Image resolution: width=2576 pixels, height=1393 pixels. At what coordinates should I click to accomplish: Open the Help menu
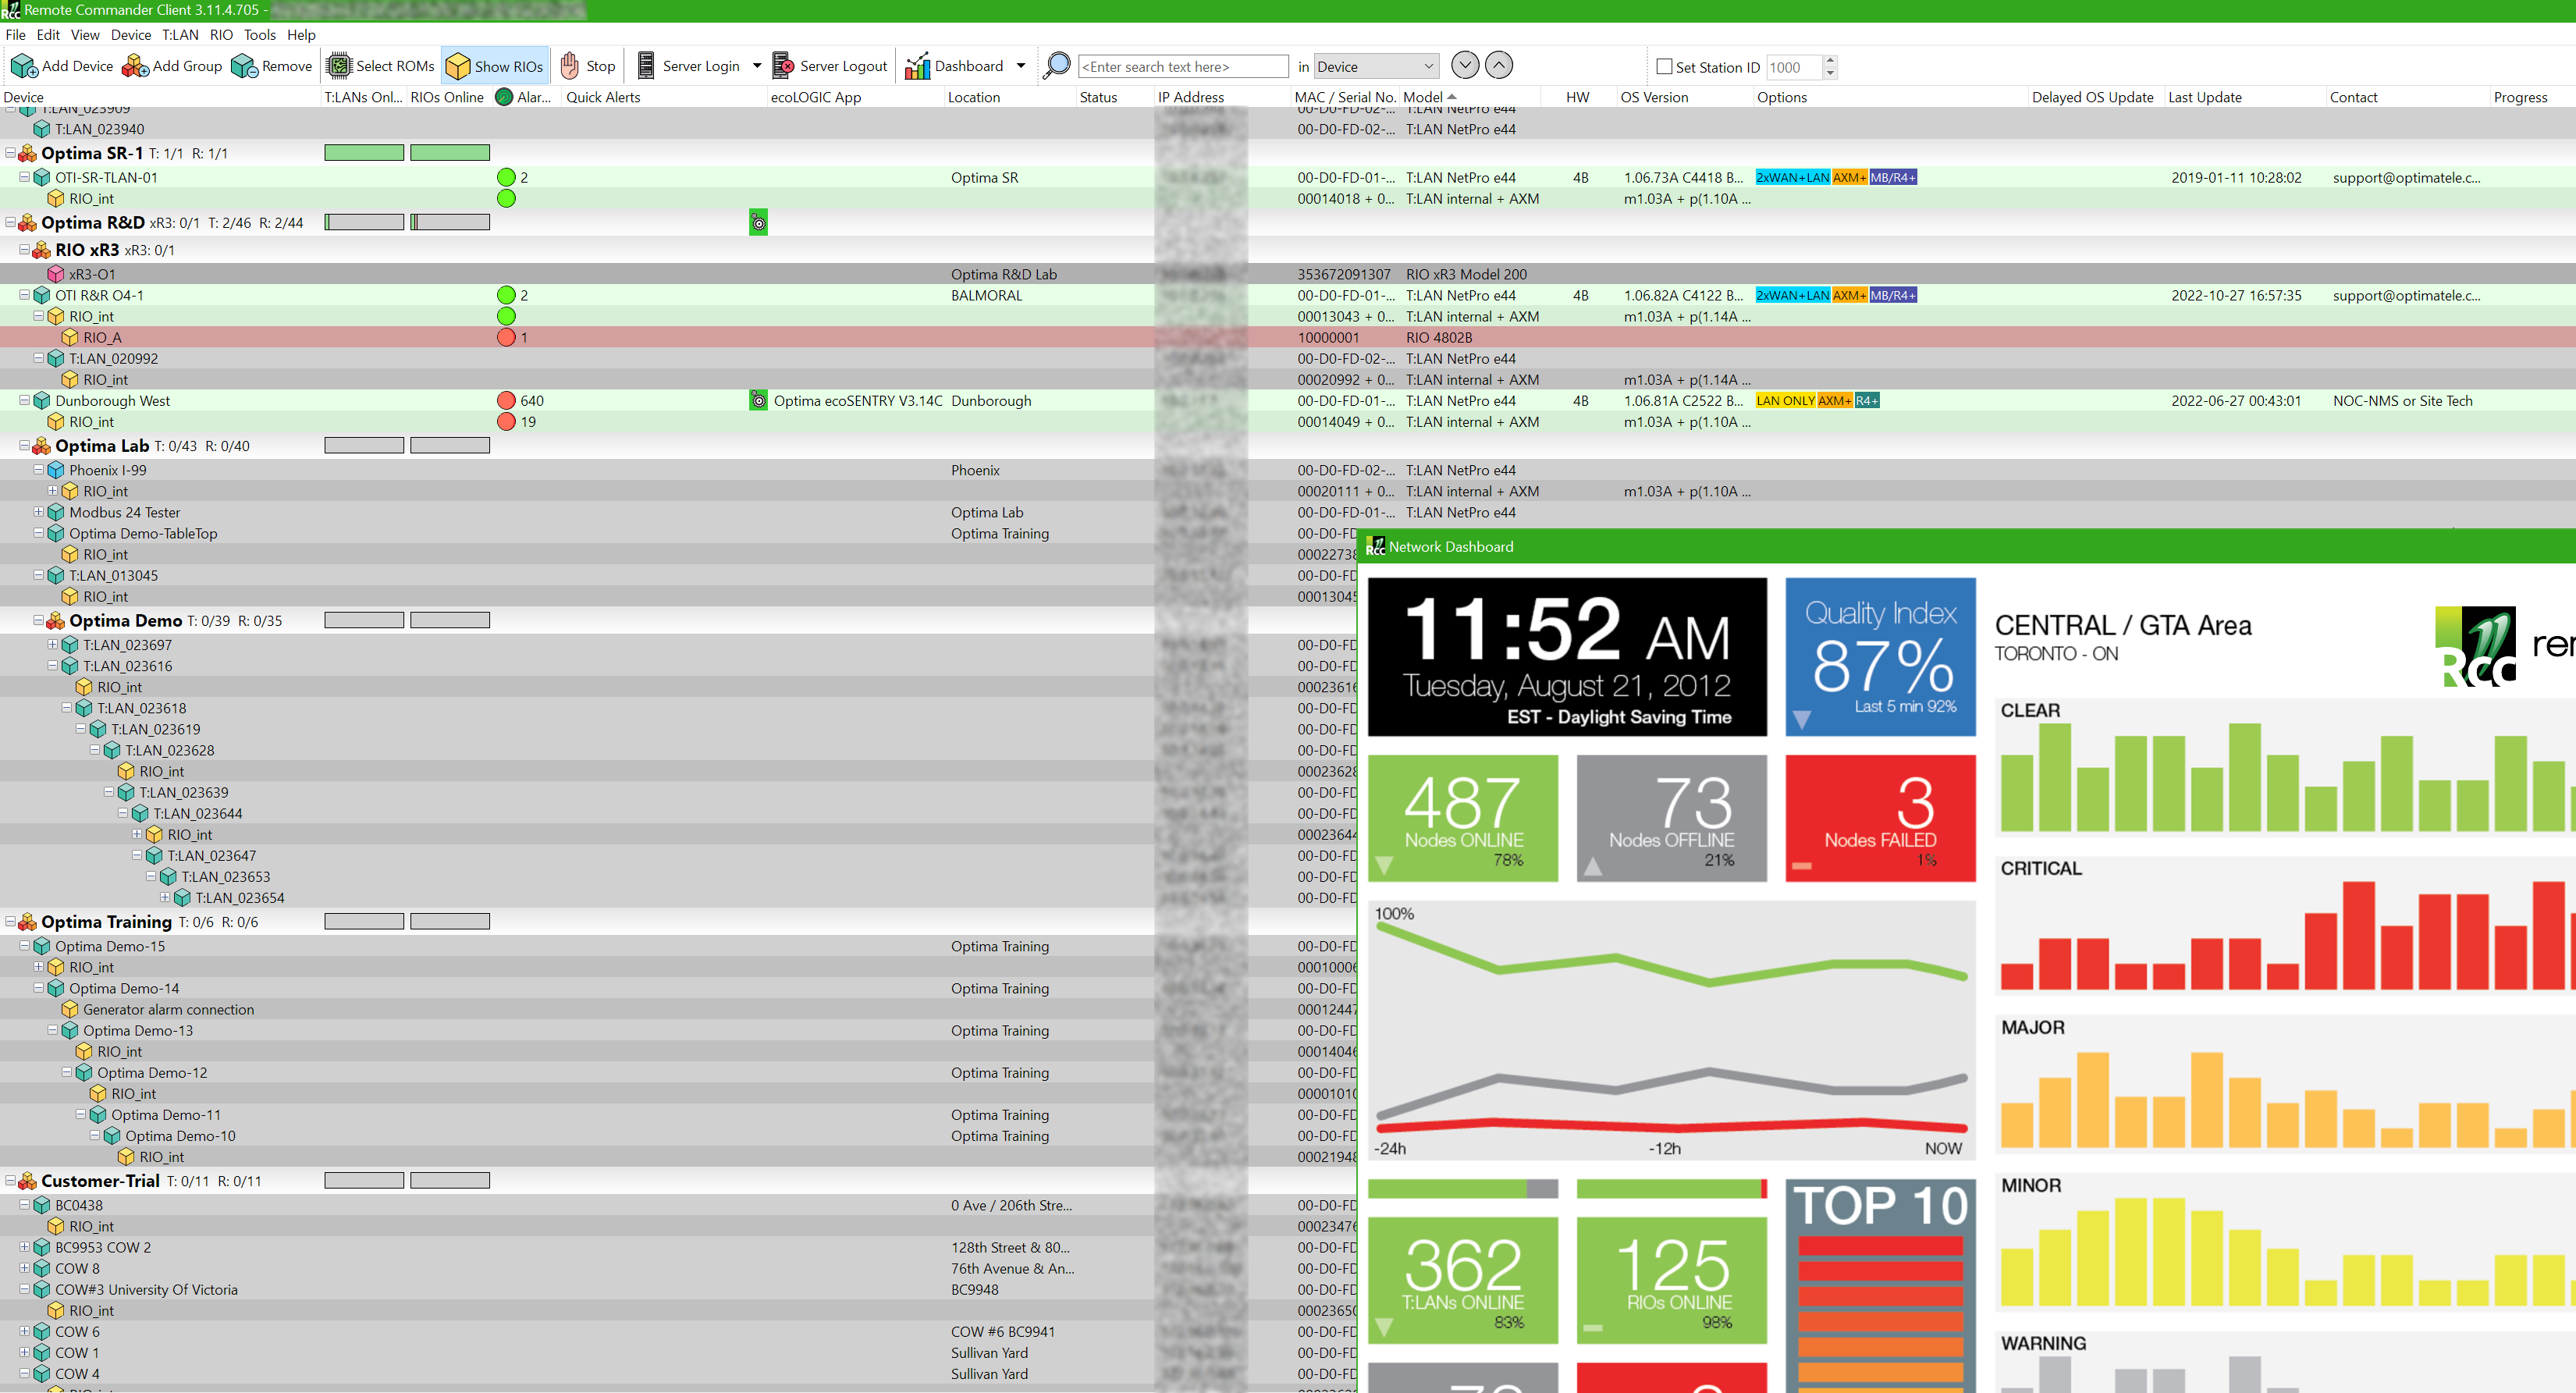pos(301,35)
